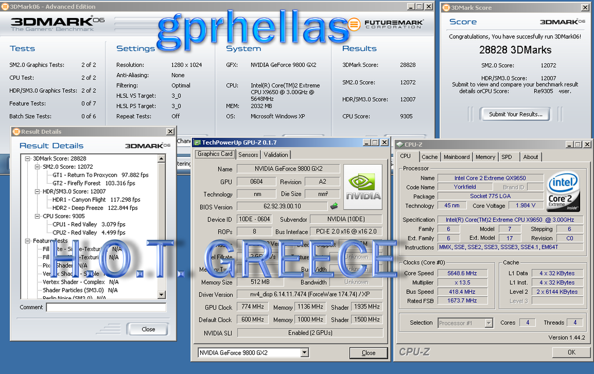The height and width of the screenshot is (374, 594).
Task: Click 28828 3DMarks score text
Action: [x=515, y=50]
